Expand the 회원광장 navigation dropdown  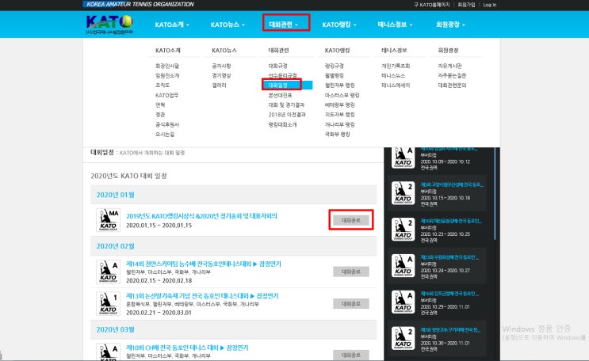(x=450, y=25)
